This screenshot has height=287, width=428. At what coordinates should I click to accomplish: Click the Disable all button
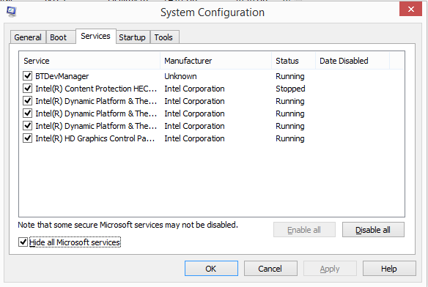click(373, 230)
